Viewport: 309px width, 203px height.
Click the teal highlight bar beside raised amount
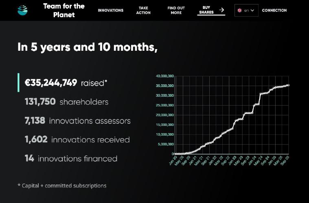(18, 82)
